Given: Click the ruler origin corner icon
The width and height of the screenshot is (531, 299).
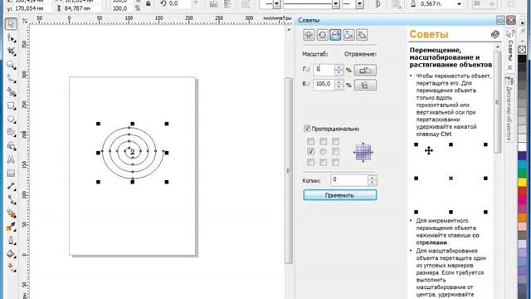Looking at the screenshot, I should (25, 21).
